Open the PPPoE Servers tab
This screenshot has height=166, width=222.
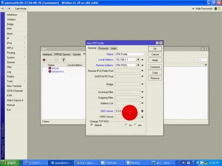[62, 54]
